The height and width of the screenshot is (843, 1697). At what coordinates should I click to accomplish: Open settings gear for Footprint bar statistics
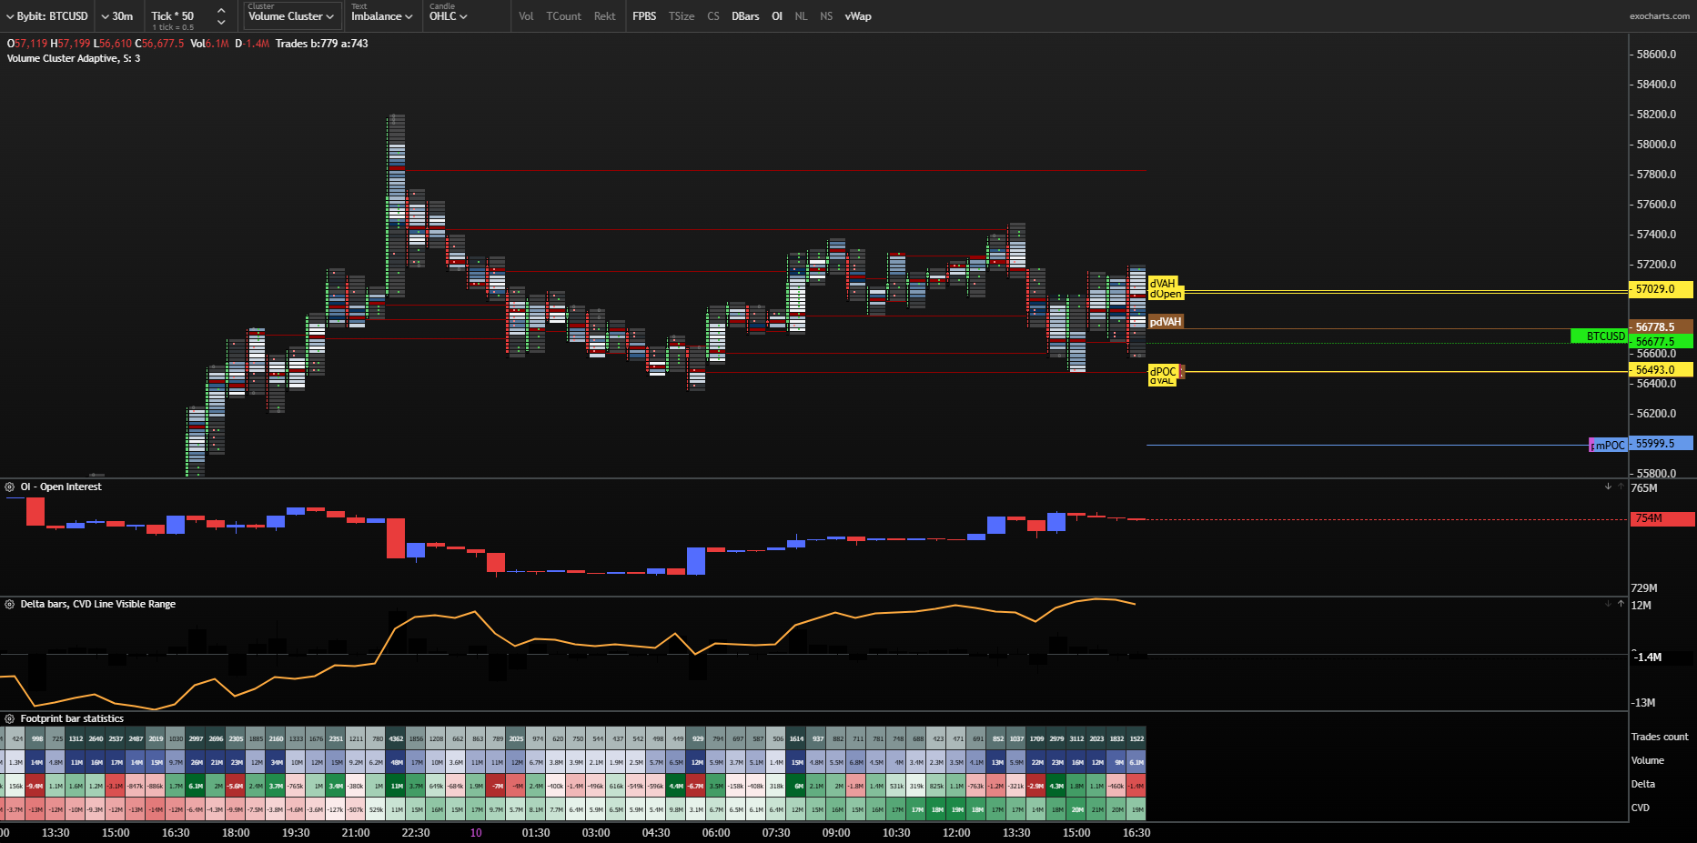point(10,718)
